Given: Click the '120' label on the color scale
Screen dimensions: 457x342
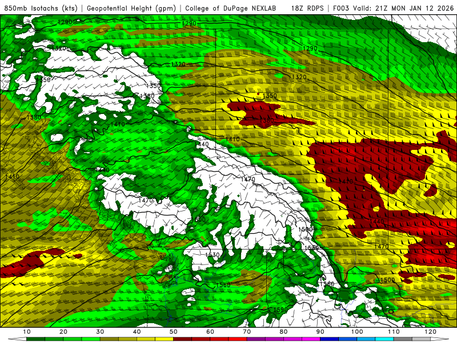Looking at the screenshot, I should pos(431,332).
